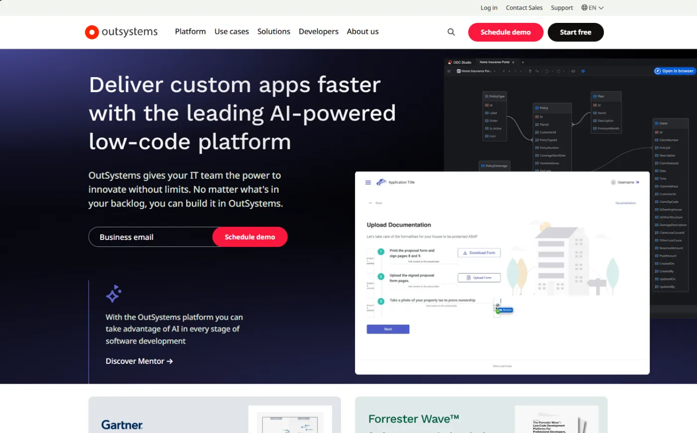Click the Upload Documentation heading in mockup
This screenshot has height=433, width=697.
click(399, 225)
